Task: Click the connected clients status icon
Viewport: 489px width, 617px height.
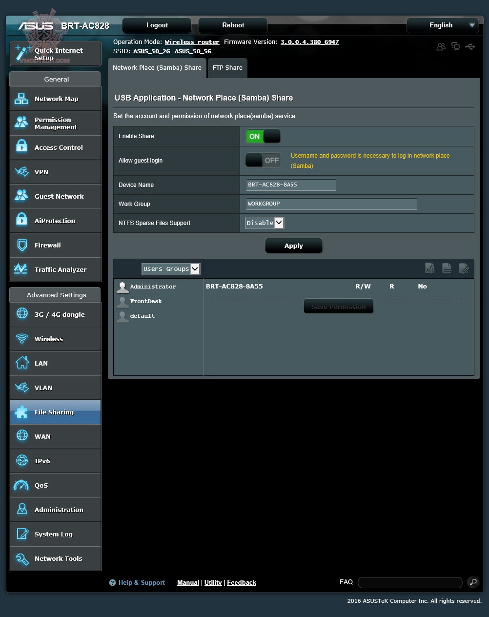Action: click(x=441, y=47)
